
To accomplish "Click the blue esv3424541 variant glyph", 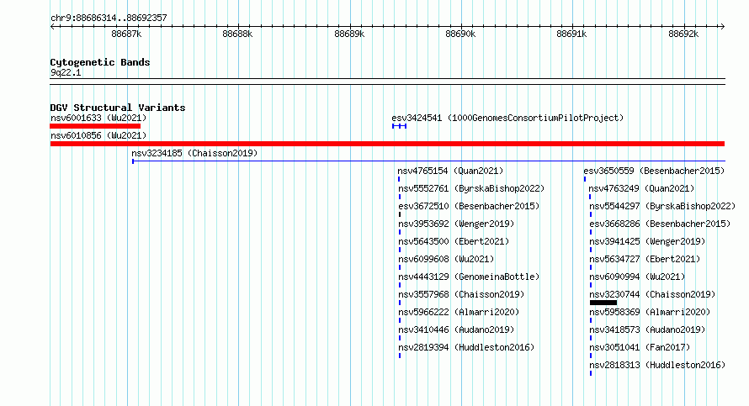I will [x=400, y=126].
